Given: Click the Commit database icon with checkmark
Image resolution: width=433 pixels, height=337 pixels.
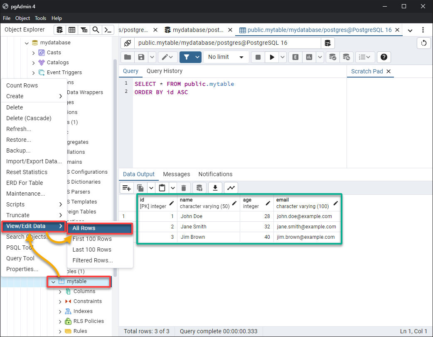Looking at the screenshot, I should [x=332, y=57].
